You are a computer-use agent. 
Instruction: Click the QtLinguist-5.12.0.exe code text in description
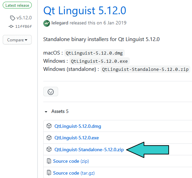tap(99, 61)
